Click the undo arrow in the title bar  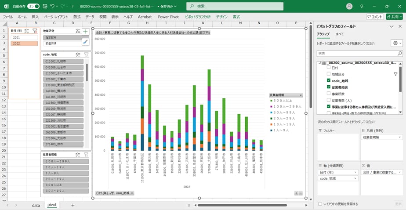click(53, 6)
